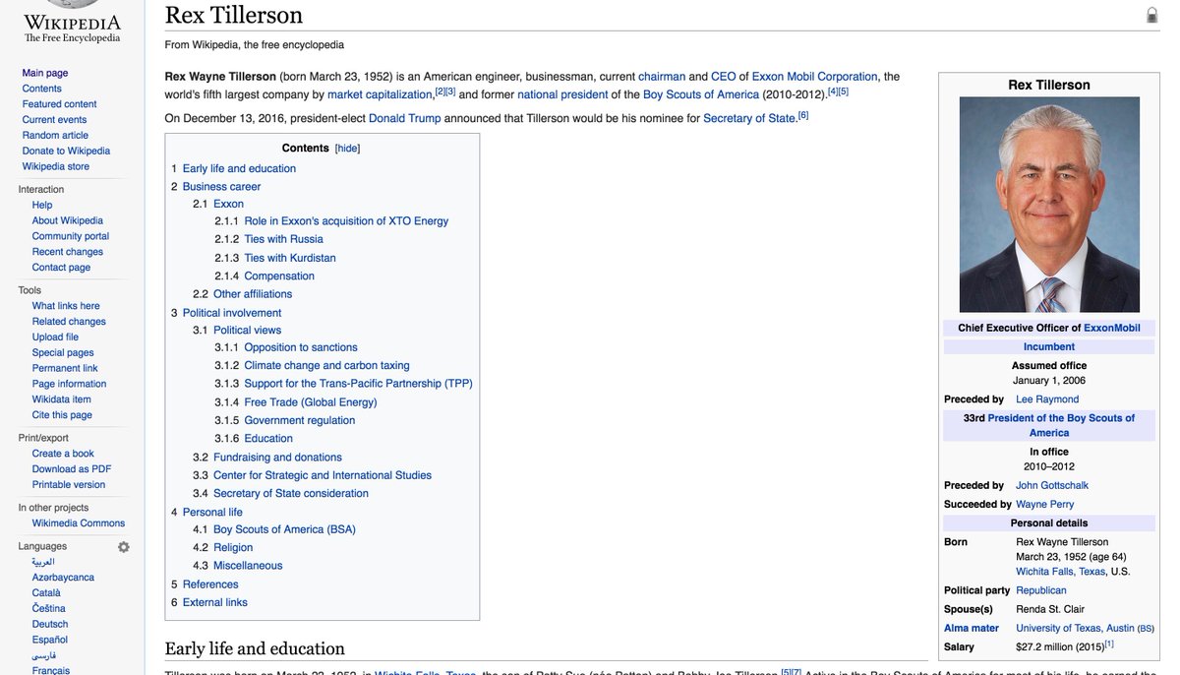The image size is (1180, 675).
Task: Open John Gottschalk in infobox
Action: point(1052,485)
